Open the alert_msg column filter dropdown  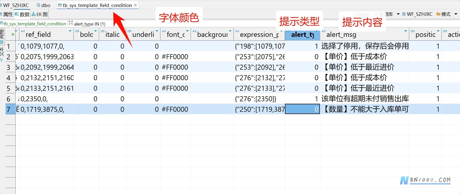point(406,31)
